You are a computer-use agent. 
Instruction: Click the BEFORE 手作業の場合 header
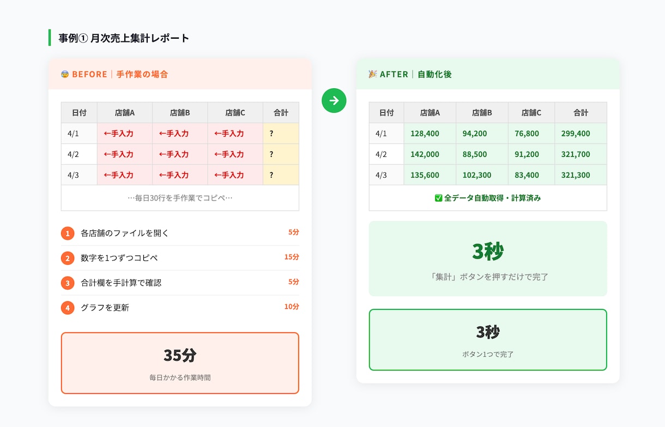point(180,74)
